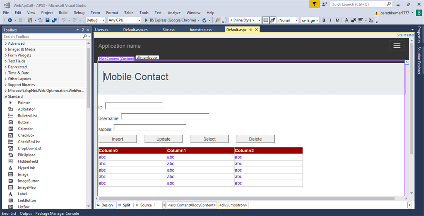Click the pin icon on the Default.aspx tab
This screenshot has width=424, height=216.
point(251,30)
